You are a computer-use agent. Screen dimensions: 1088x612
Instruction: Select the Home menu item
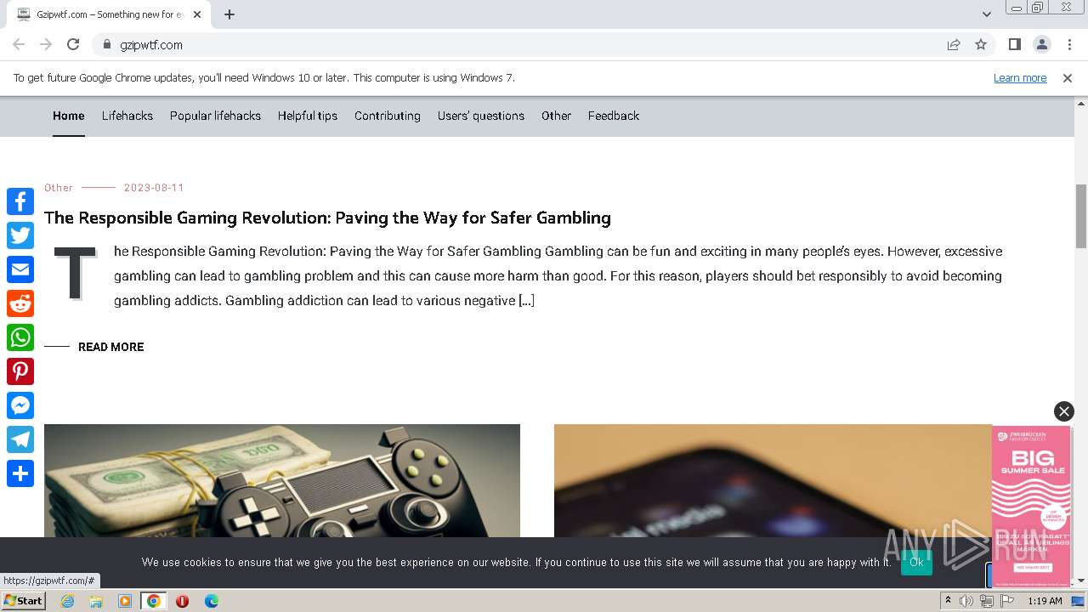(69, 116)
